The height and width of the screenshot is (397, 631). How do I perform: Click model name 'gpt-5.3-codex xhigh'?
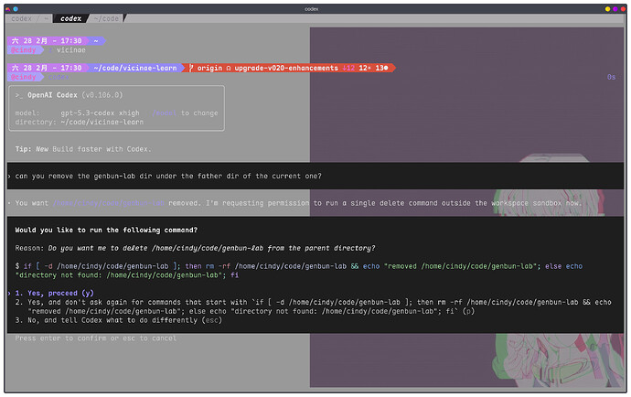coord(100,113)
